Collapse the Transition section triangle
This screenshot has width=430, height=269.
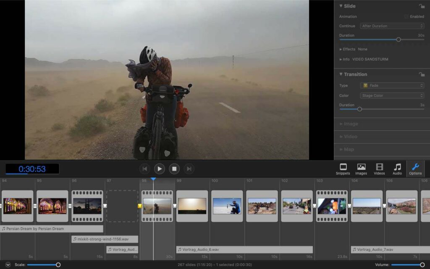pos(341,74)
